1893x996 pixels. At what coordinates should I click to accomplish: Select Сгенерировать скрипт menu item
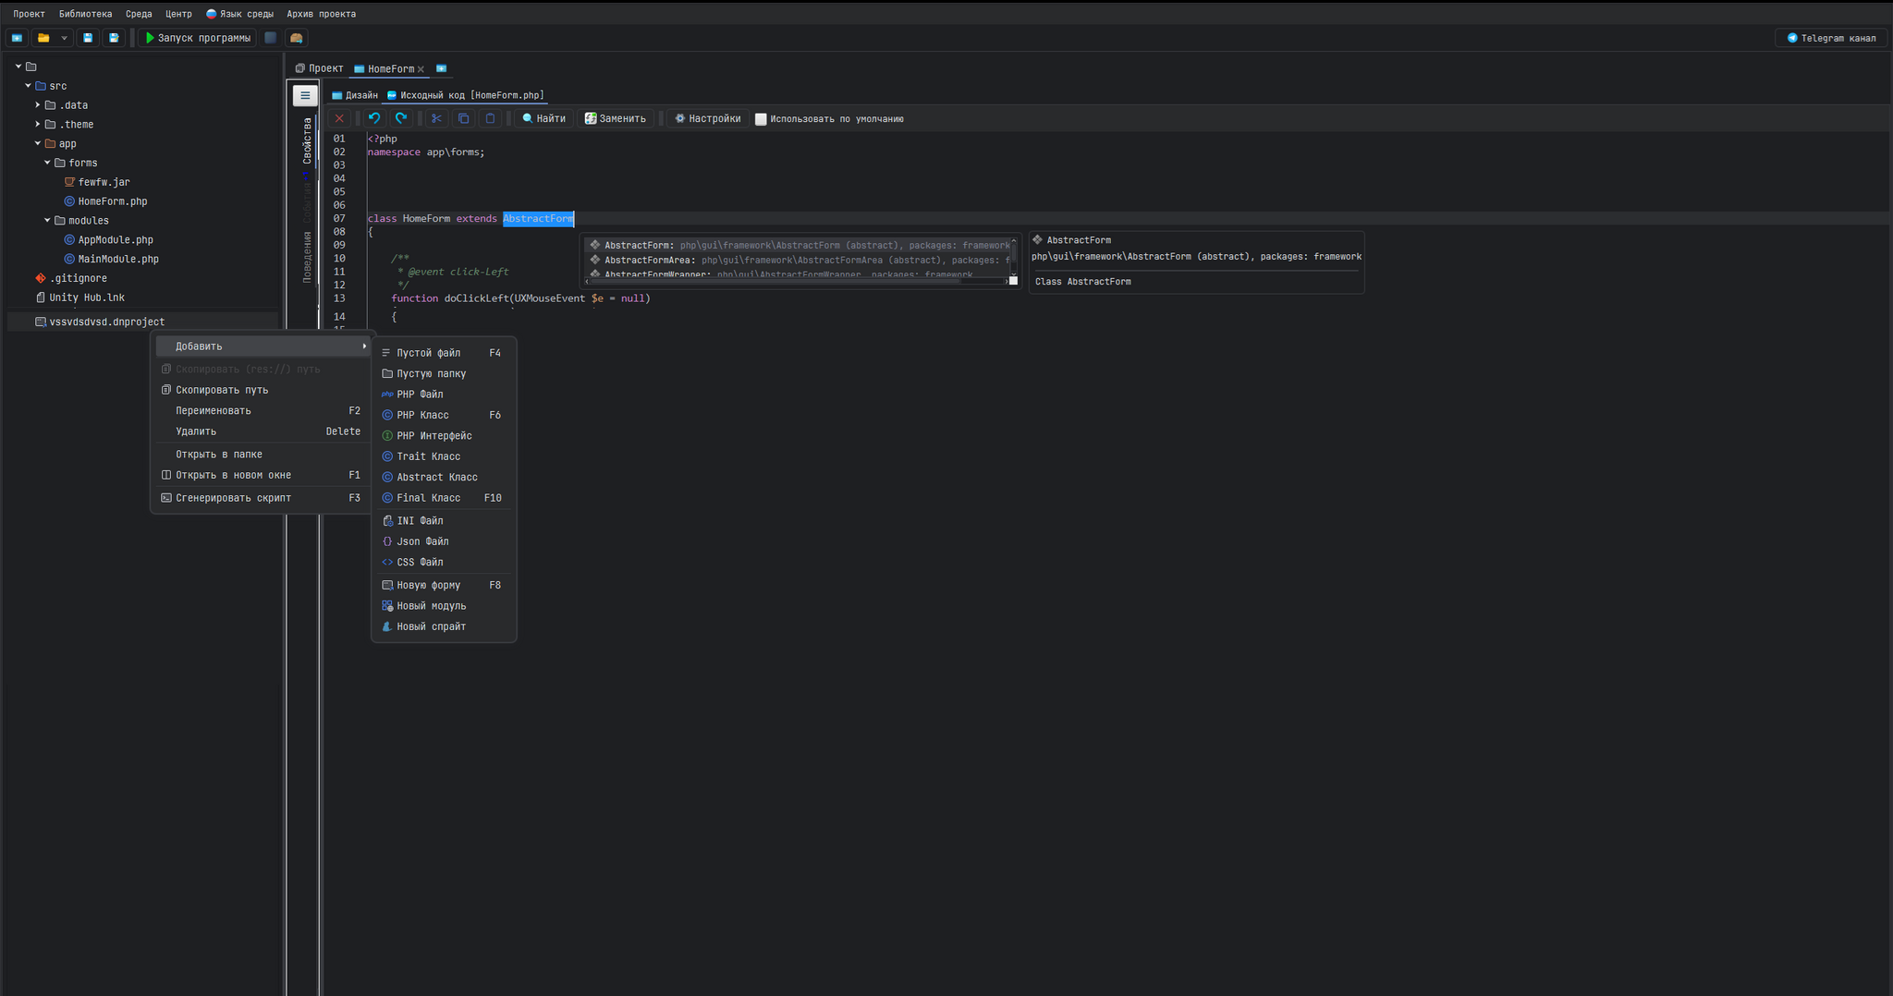pyautogui.click(x=263, y=498)
